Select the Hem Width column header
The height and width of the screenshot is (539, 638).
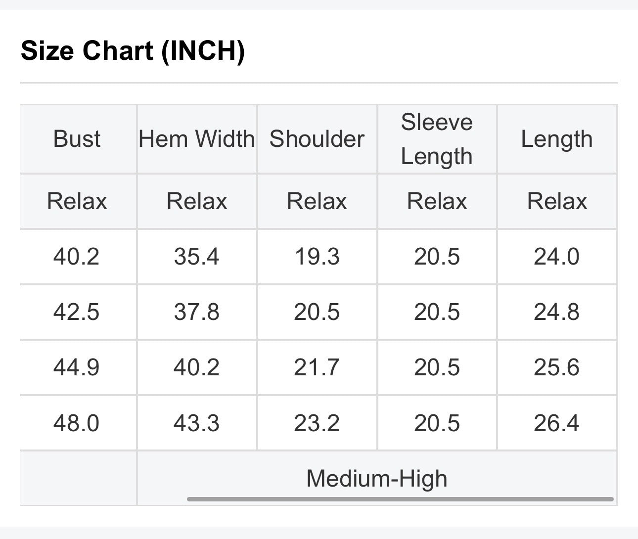197,139
